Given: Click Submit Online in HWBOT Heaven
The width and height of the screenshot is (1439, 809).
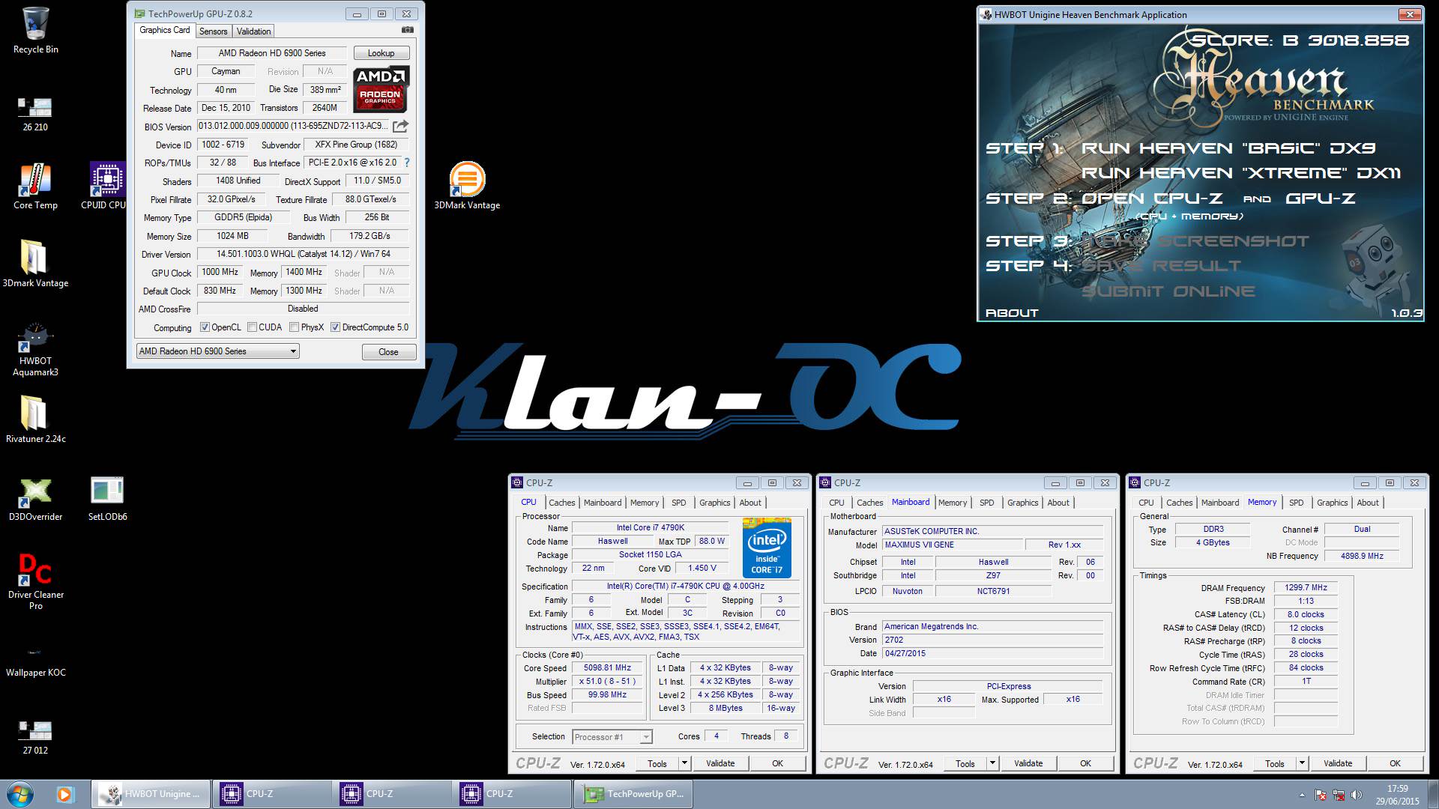Looking at the screenshot, I should [x=1168, y=291].
